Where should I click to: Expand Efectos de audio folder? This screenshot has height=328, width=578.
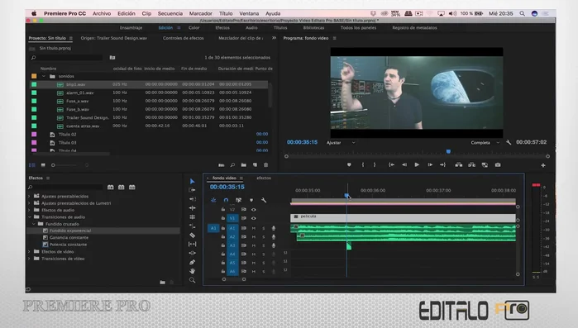point(29,210)
